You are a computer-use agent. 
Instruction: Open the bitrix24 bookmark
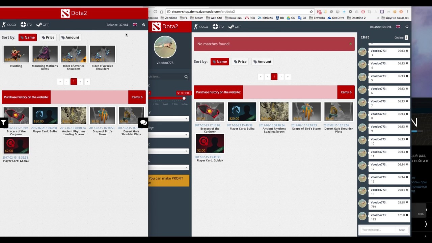(265, 18)
